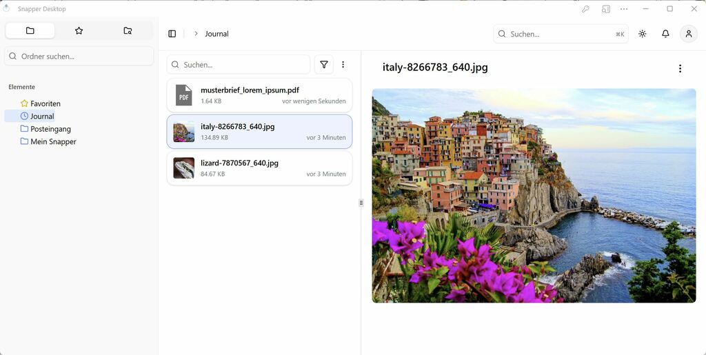Click the Journal breadcrumb label
The height and width of the screenshot is (355, 706).
pyautogui.click(x=216, y=34)
